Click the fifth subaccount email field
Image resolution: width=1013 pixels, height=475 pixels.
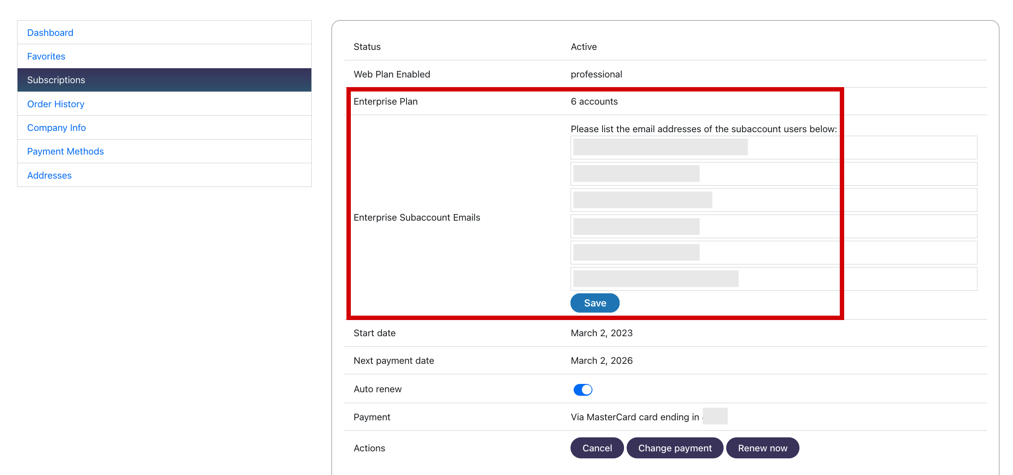tap(774, 253)
